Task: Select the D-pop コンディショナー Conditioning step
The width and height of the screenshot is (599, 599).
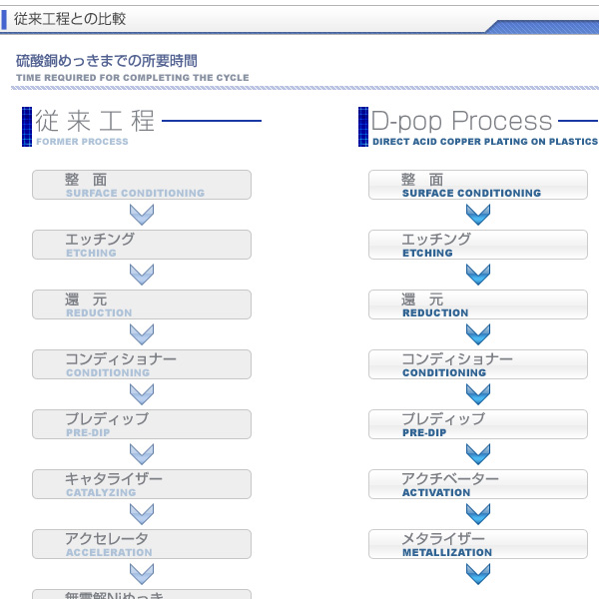Action: (478, 364)
